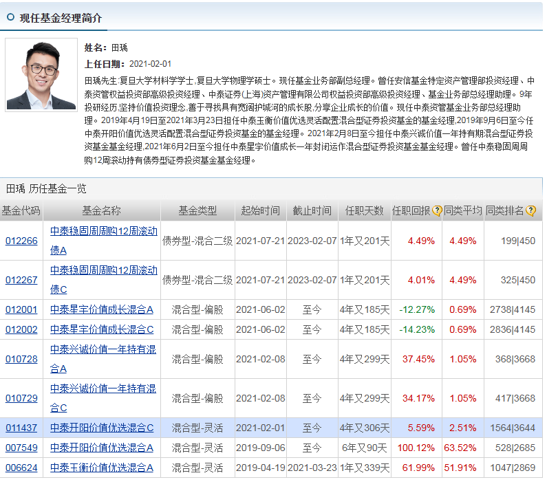Click the 基金名称 column header
The image size is (547, 482).
tap(101, 210)
